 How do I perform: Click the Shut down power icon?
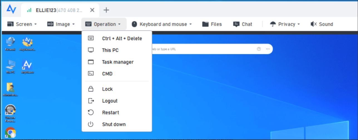91,124
